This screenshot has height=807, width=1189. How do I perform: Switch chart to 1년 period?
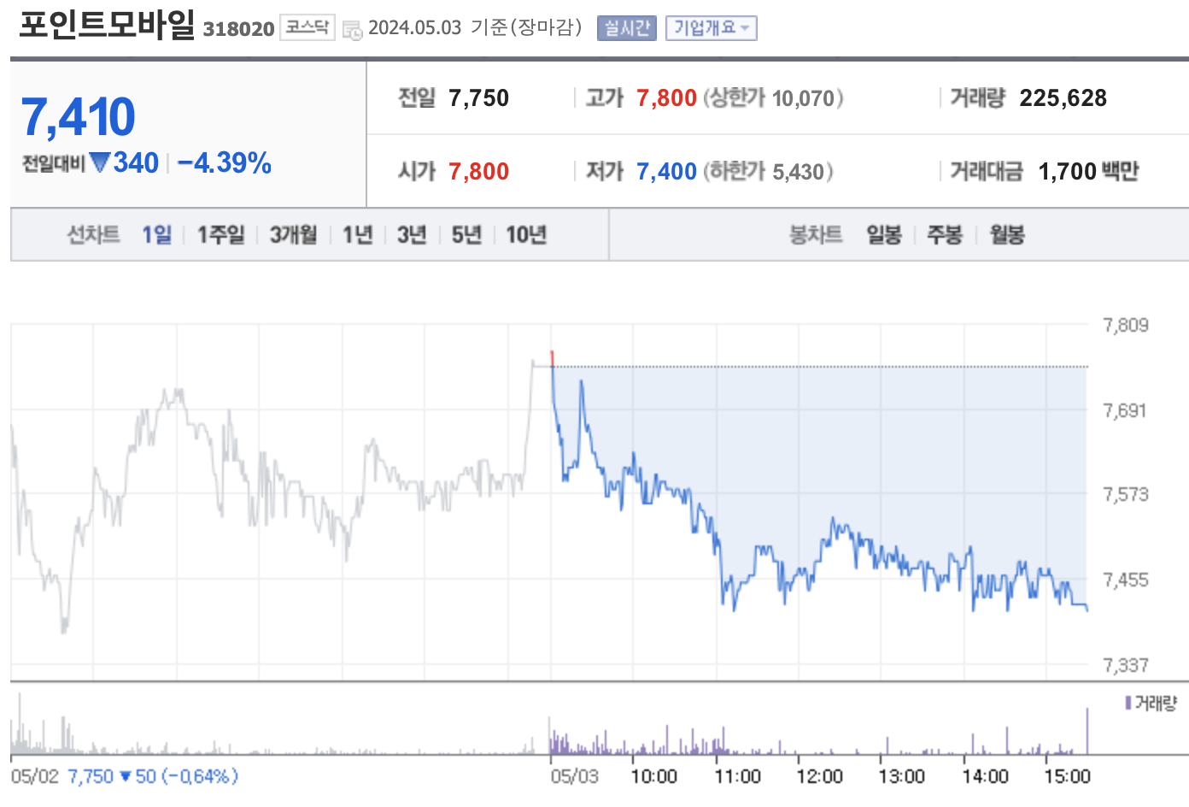358,234
